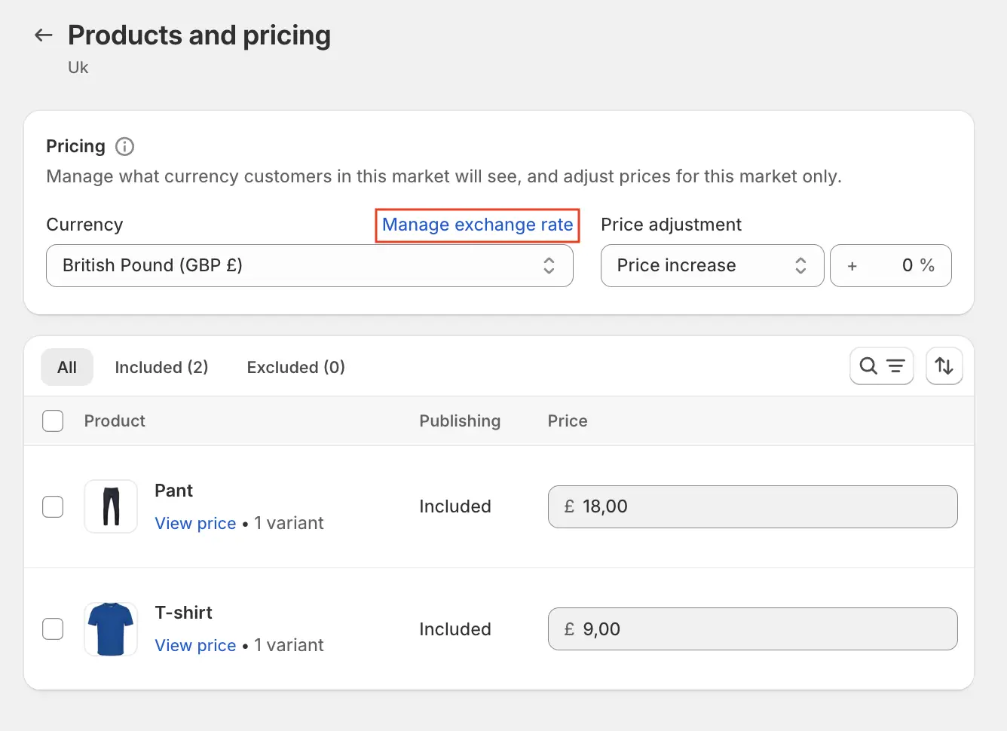Click the Pant product thumbnail
Viewport: 1007px width, 731px height.
(111, 506)
